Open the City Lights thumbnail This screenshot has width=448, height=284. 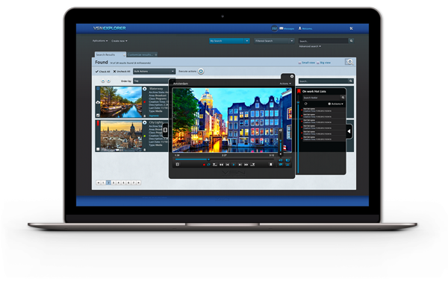121,136
